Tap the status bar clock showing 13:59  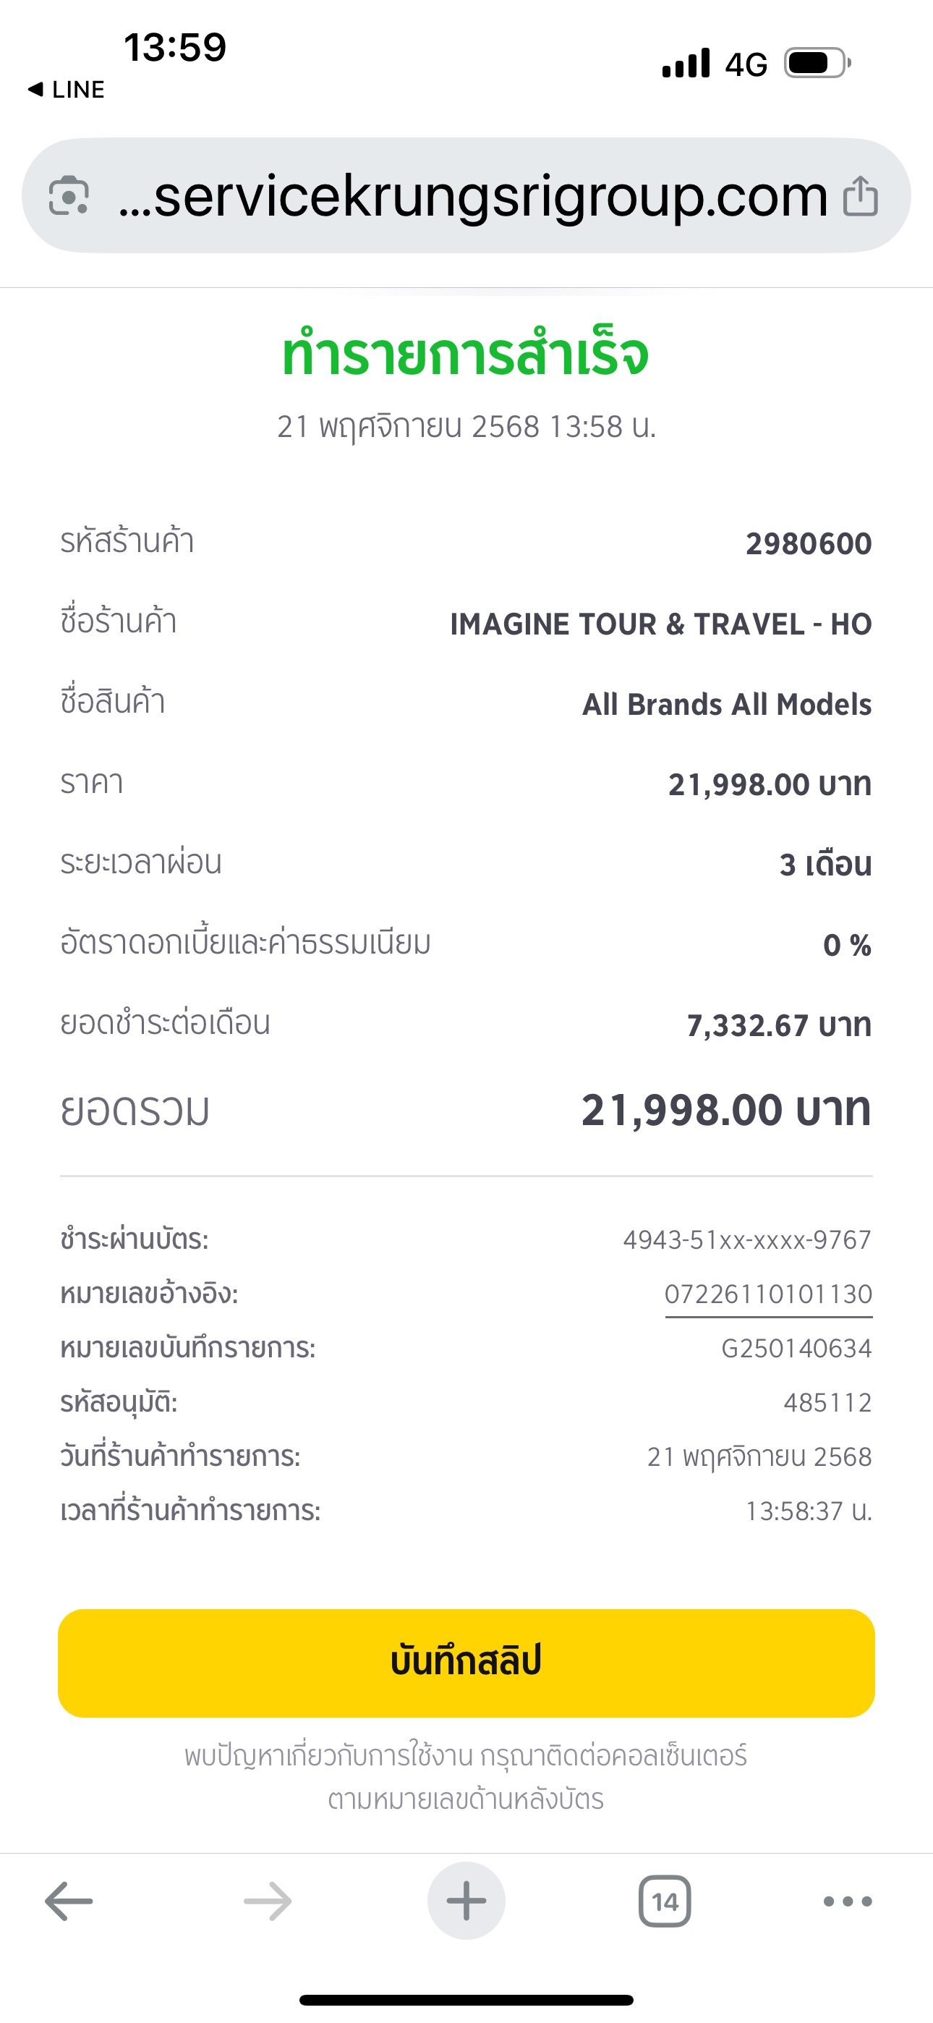click(175, 47)
